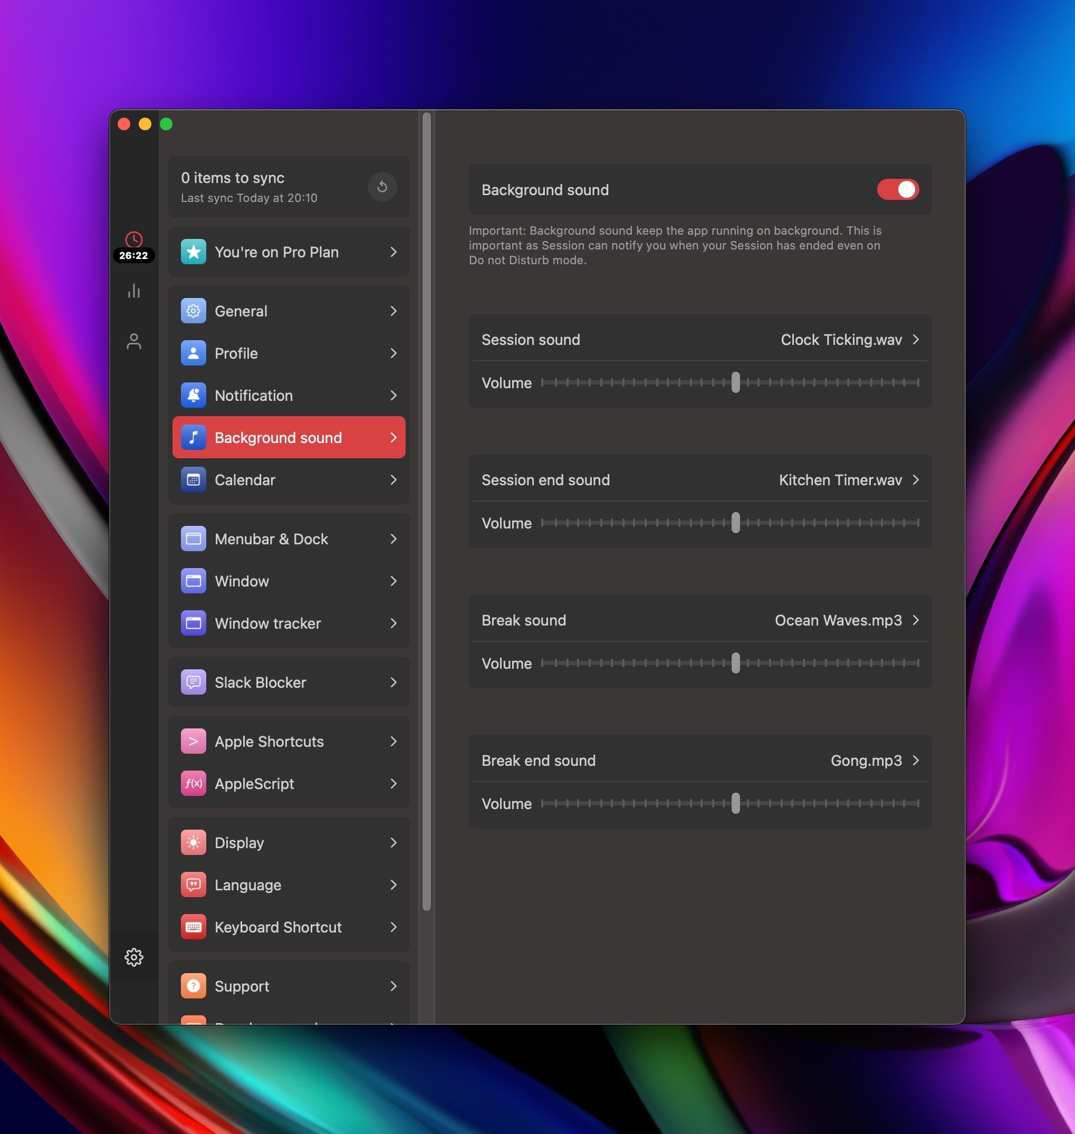1075x1134 pixels.
Task: Expand Break sound selection Ocean Waves.mp3
Action: click(x=846, y=621)
